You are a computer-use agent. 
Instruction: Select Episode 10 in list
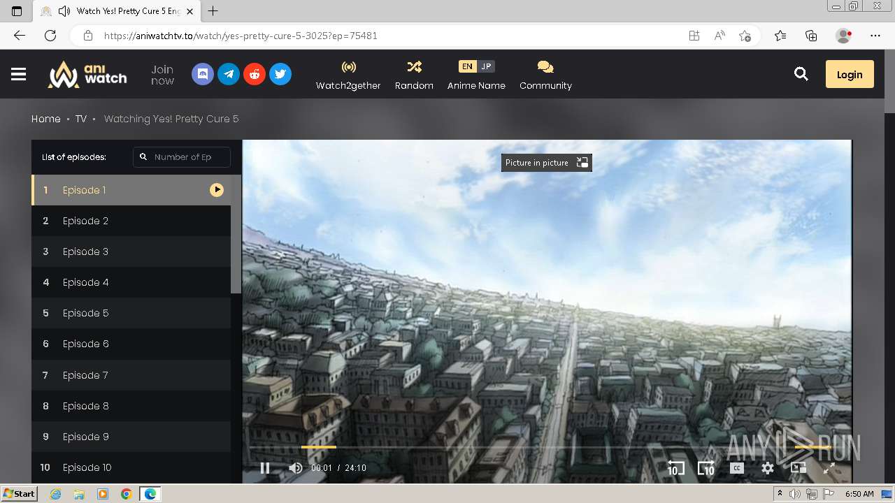pos(131,467)
